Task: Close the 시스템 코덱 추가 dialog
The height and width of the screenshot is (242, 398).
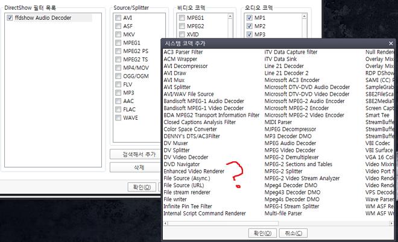Action: coord(391,43)
